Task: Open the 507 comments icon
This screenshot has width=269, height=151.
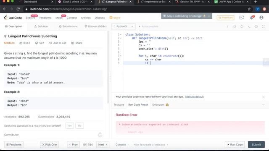Action: (37, 43)
